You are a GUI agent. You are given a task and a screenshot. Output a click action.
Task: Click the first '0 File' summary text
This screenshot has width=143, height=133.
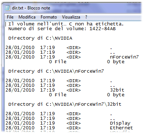coord(58,62)
